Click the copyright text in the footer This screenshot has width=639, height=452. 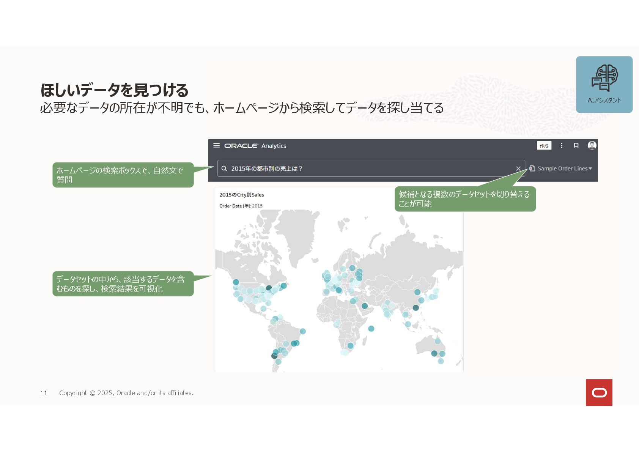[126, 393]
